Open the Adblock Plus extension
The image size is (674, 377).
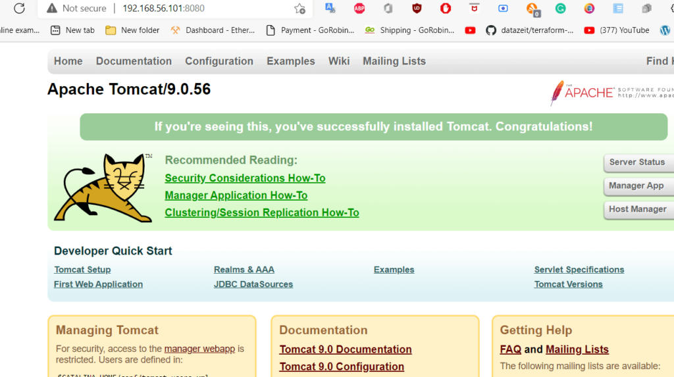click(359, 9)
